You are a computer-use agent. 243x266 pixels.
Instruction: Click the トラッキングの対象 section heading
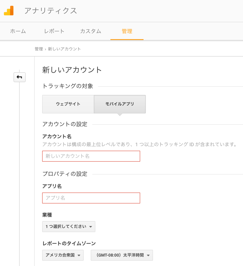(x=68, y=86)
